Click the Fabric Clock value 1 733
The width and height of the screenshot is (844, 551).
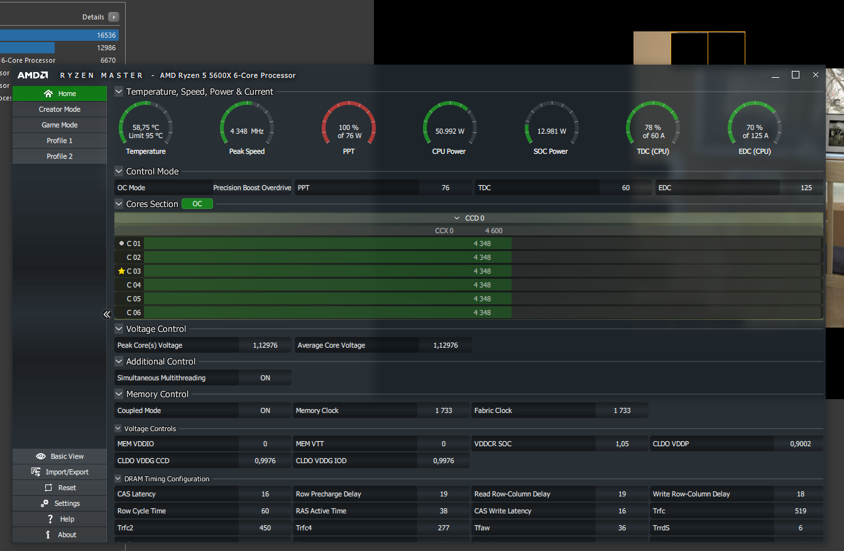click(x=622, y=410)
